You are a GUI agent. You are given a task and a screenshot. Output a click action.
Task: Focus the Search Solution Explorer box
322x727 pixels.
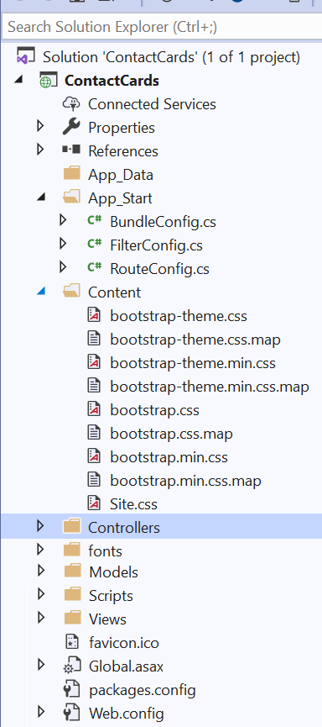163,27
